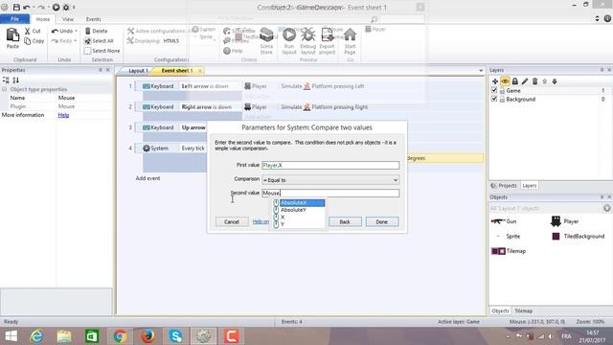This screenshot has width=613, height=345.
Task: Click the Add event link
Action: pyautogui.click(x=148, y=178)
